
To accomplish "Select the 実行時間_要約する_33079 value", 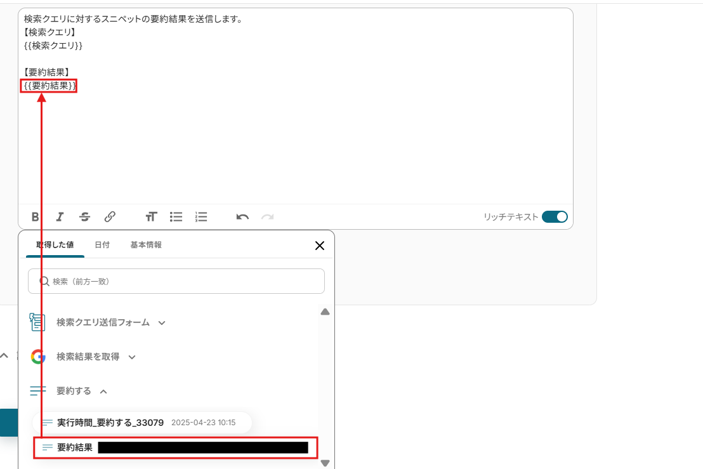I will (x=141, y=423).
